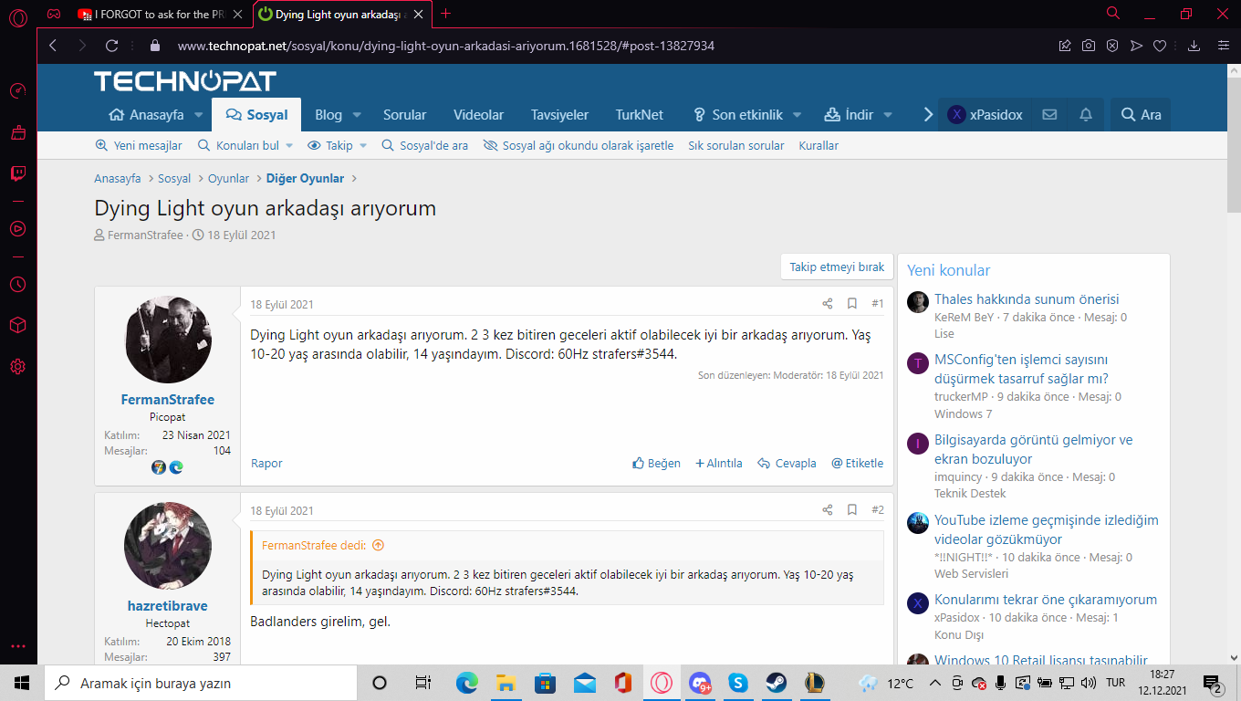This screenshot has height=701, width=1241.
Task: Expand the Blog dropdown arrow
Action: (357, 115)
